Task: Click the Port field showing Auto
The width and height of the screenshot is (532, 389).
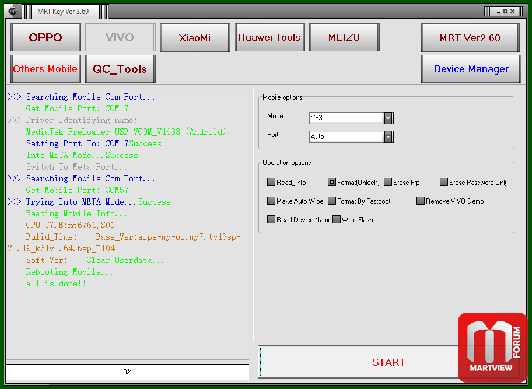Action: (346, 136)
